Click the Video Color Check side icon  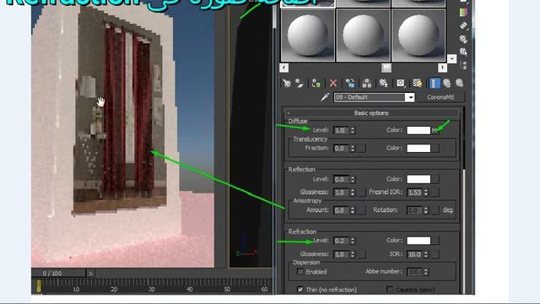[x=463, y=12]
